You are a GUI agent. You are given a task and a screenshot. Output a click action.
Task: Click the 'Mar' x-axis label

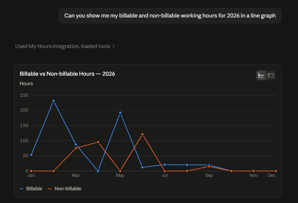pyautogui.click(x=76, y=175)
